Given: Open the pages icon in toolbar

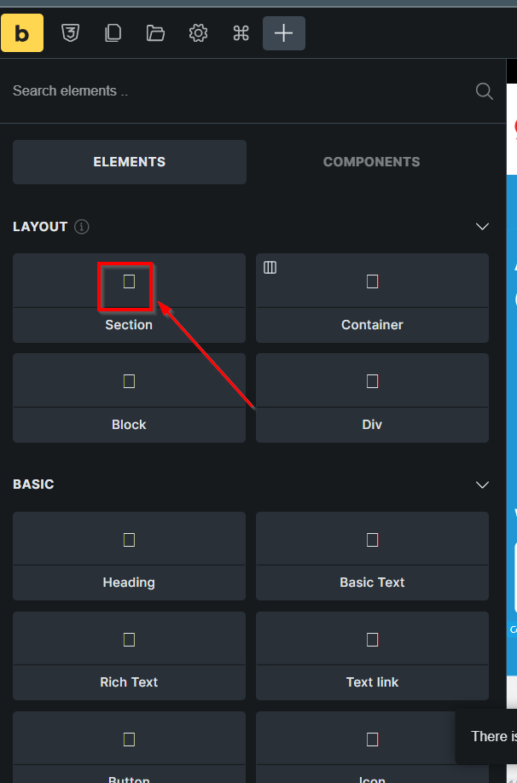Looking at the screenshot, I should click(113, 33).
